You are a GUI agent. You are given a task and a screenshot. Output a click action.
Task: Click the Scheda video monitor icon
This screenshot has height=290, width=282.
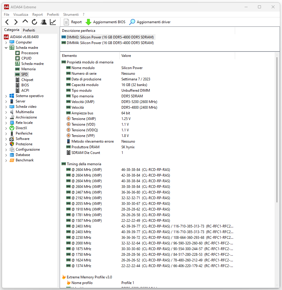12,107
